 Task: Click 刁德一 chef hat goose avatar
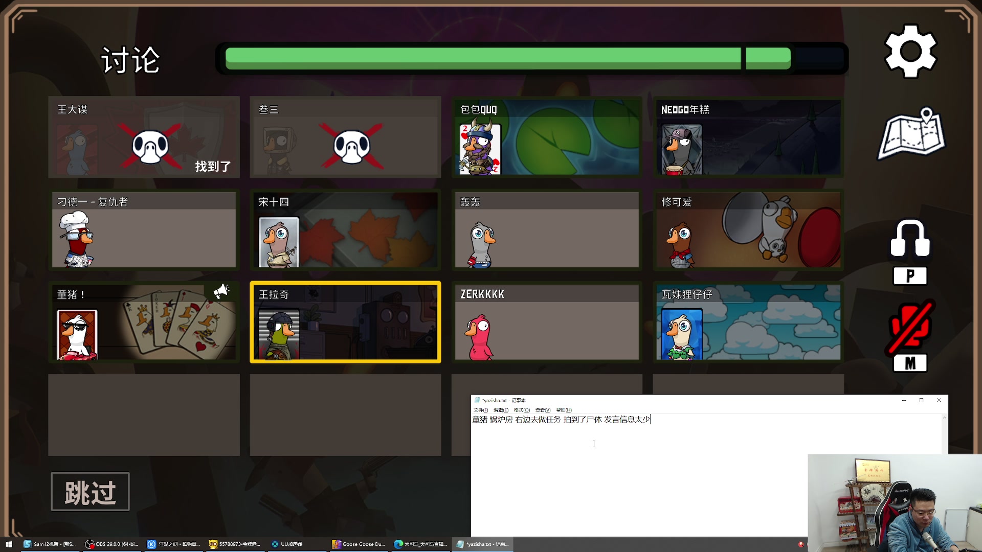tap(77, 240)
